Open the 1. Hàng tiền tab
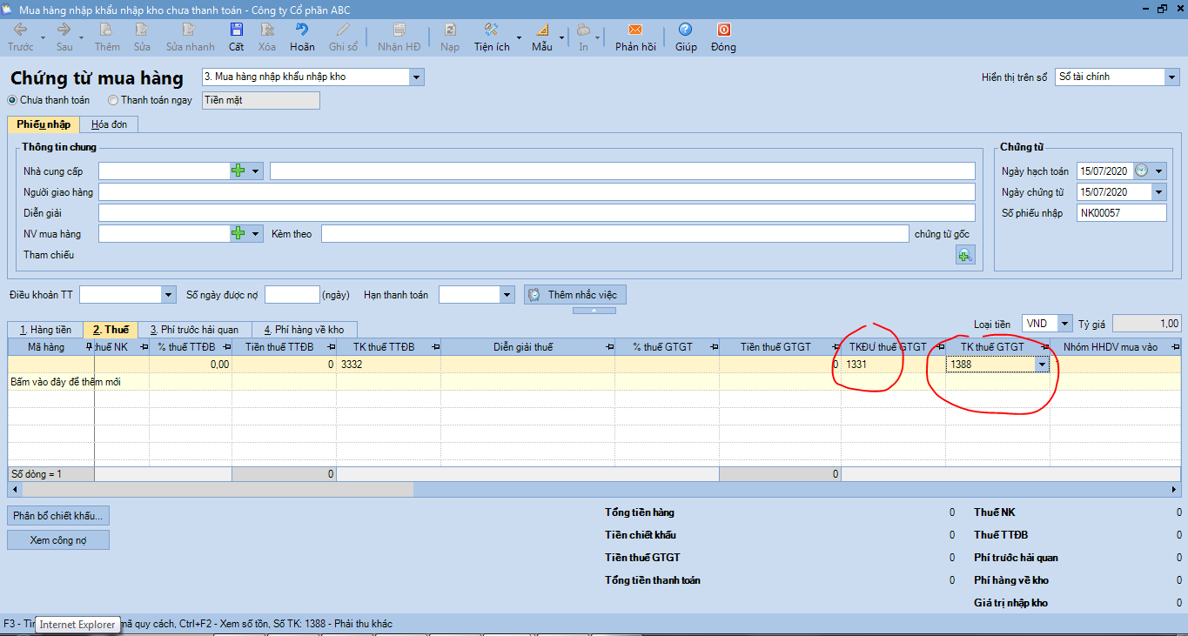 pos(45,330)
